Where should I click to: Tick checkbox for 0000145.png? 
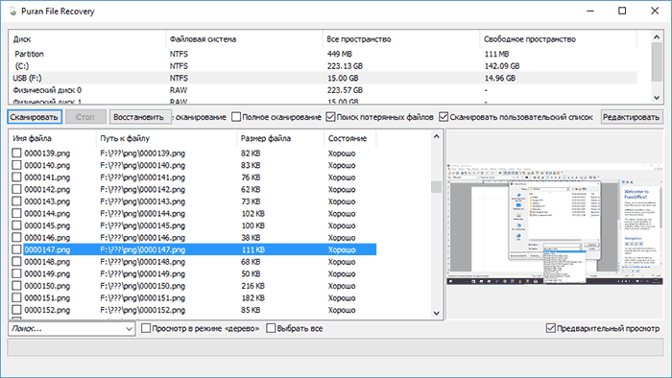click(16, 225)
